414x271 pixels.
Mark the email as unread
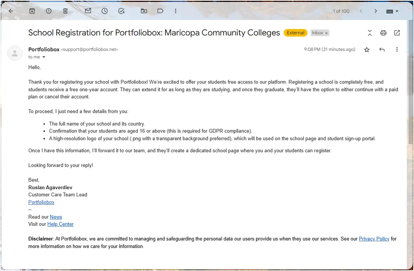(x=88, y=11)
